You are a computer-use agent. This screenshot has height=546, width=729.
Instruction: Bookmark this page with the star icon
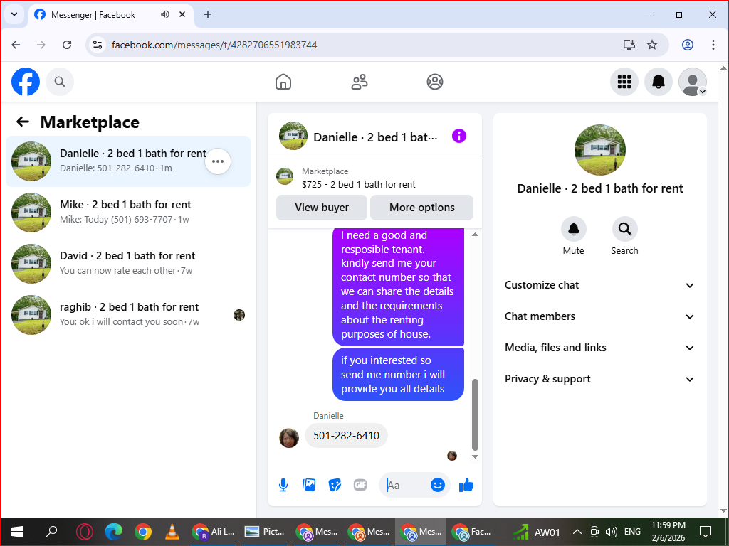(x=652, y=45)
